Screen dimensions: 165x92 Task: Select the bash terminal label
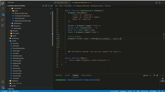pyautogui.click(x=146, y=75)
